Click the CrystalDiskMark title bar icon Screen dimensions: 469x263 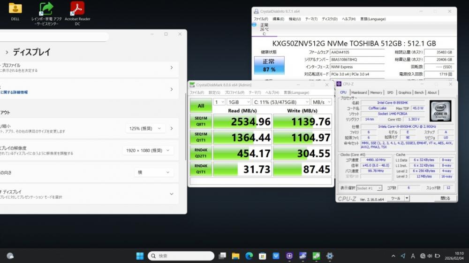point(192,85)
